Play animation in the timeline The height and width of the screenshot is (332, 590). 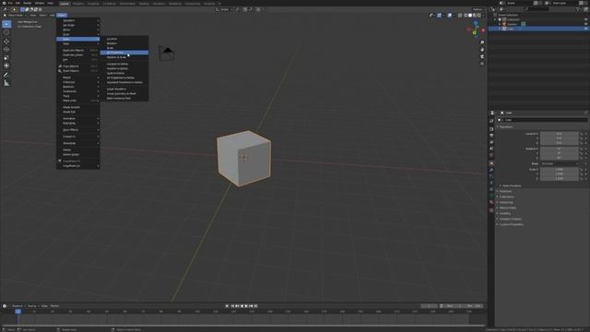(x=246, y=306)
